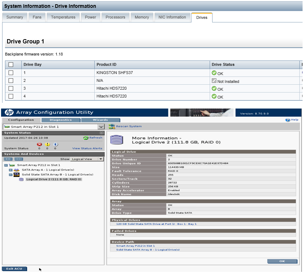The height and width of the screenshot is (274, 304).
Task: Click the Solid State SATA Array B icon
Action: (x=16, y=175)
